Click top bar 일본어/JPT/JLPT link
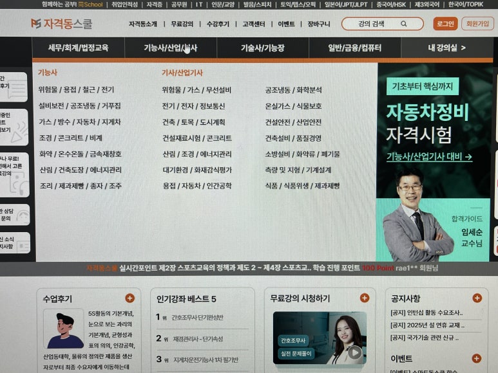The width and height of the screenshot is (498, 373). 346,5
